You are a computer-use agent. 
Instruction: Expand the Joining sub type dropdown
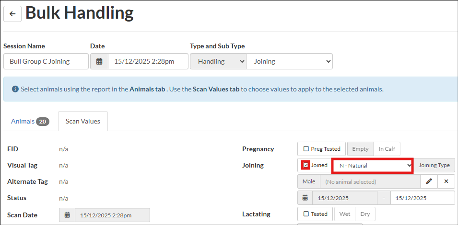pos(289,61)
